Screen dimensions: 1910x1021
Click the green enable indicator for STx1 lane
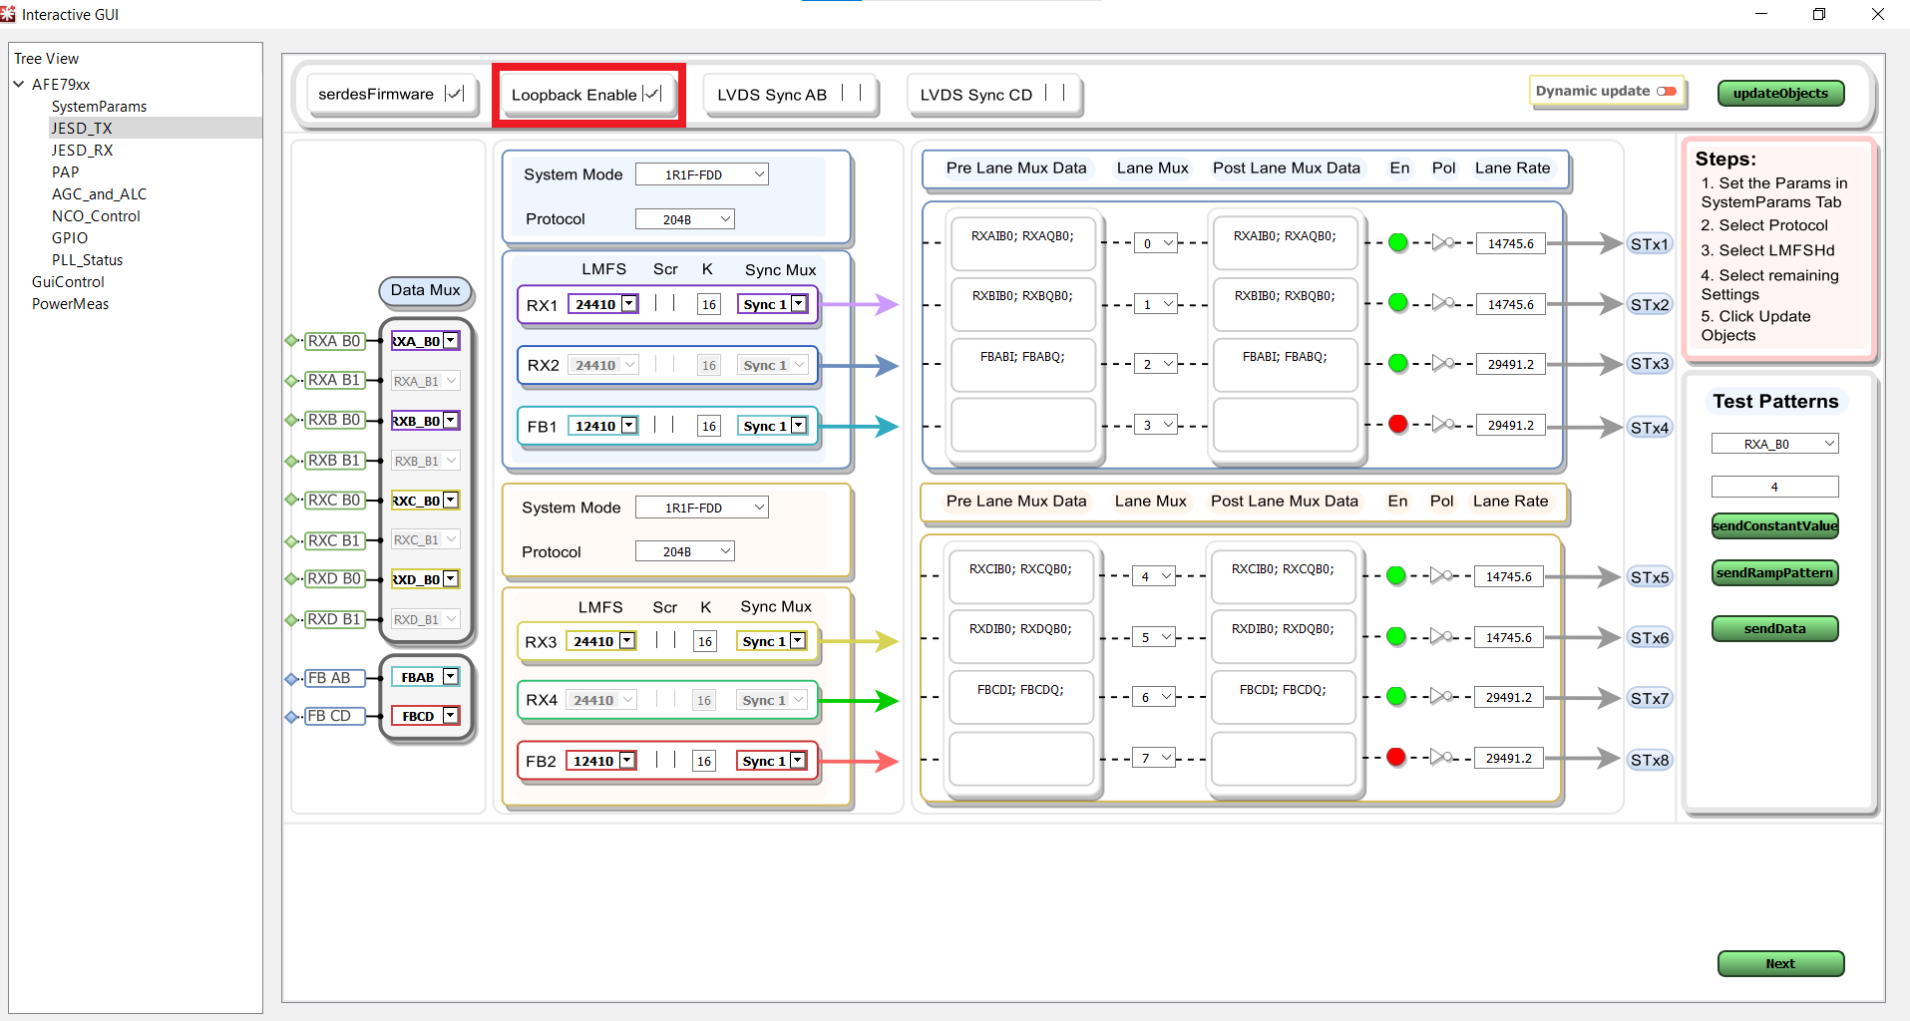click(x=1397, y=242)
